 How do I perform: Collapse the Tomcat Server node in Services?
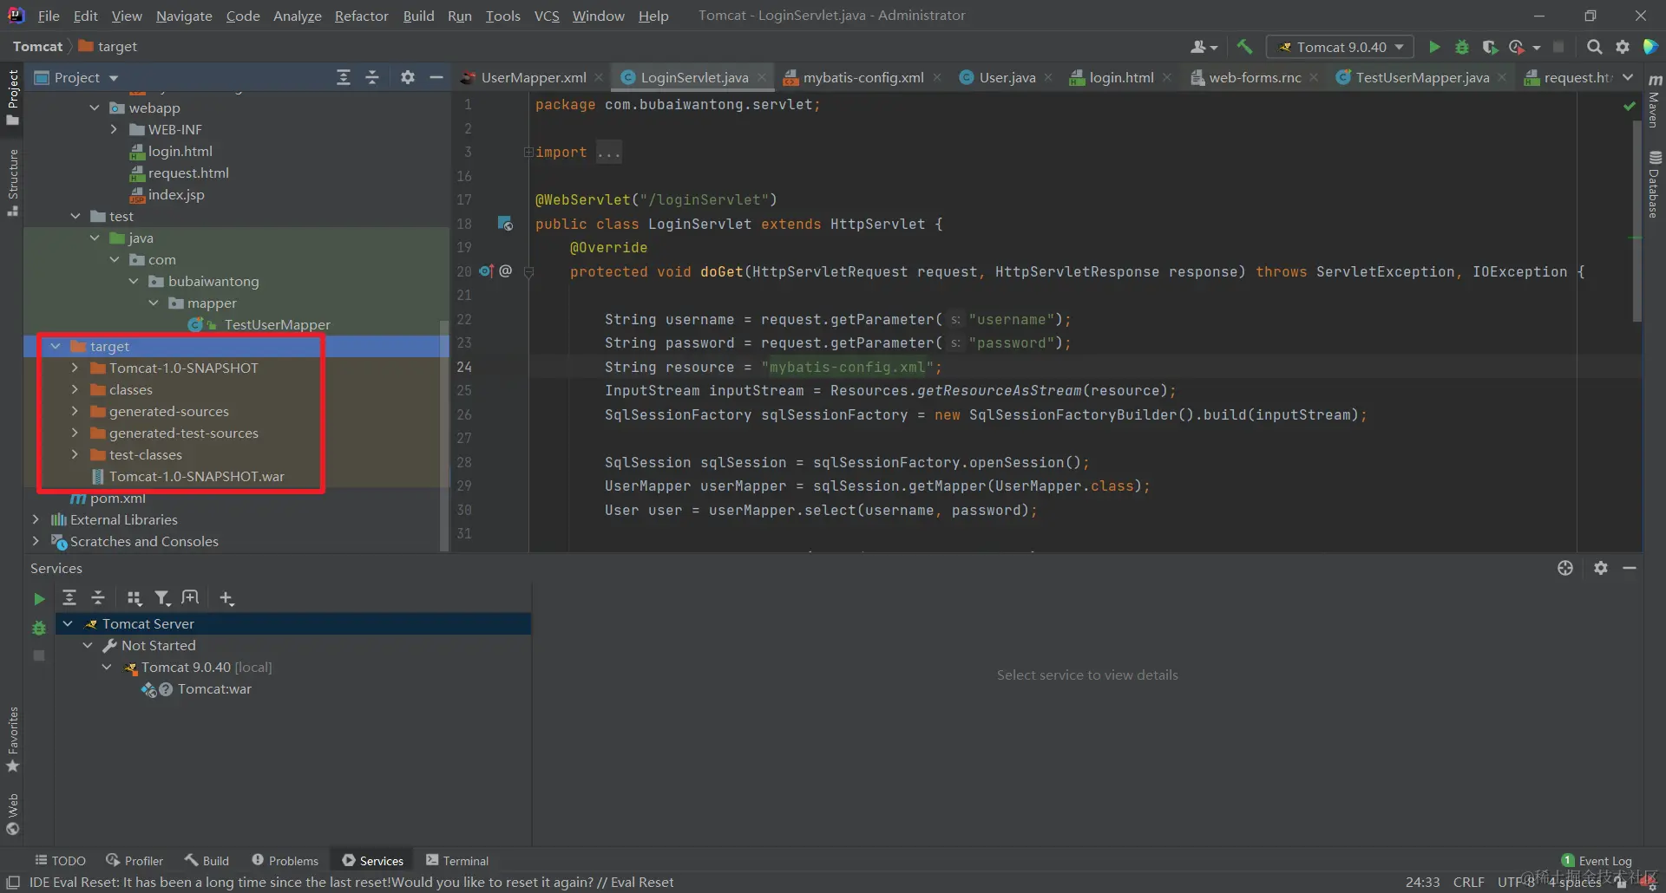[x=68, y=624]
